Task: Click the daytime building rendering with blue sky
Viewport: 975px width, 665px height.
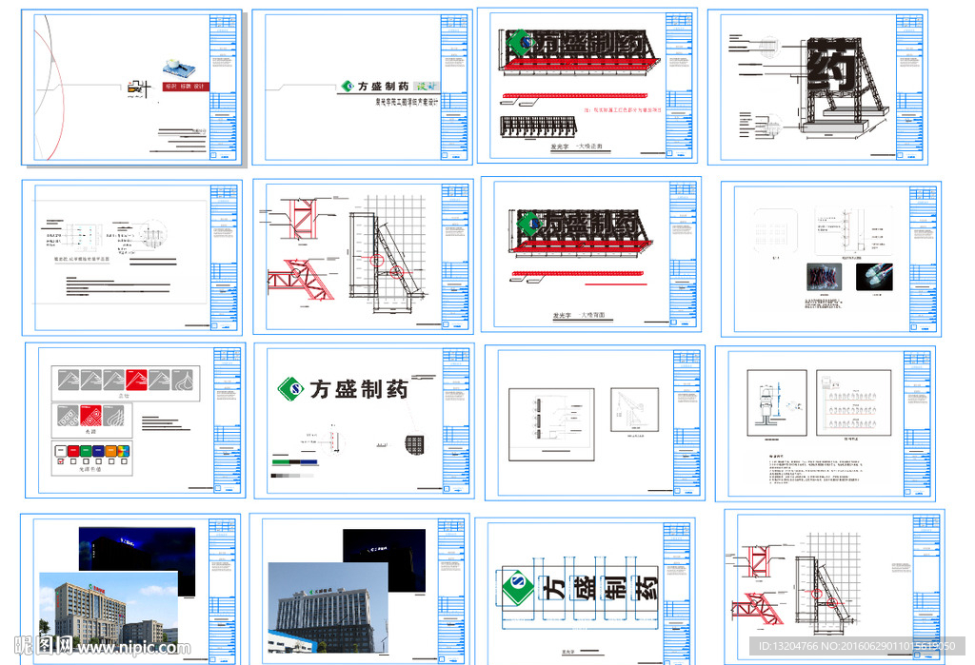Action: 109,609
